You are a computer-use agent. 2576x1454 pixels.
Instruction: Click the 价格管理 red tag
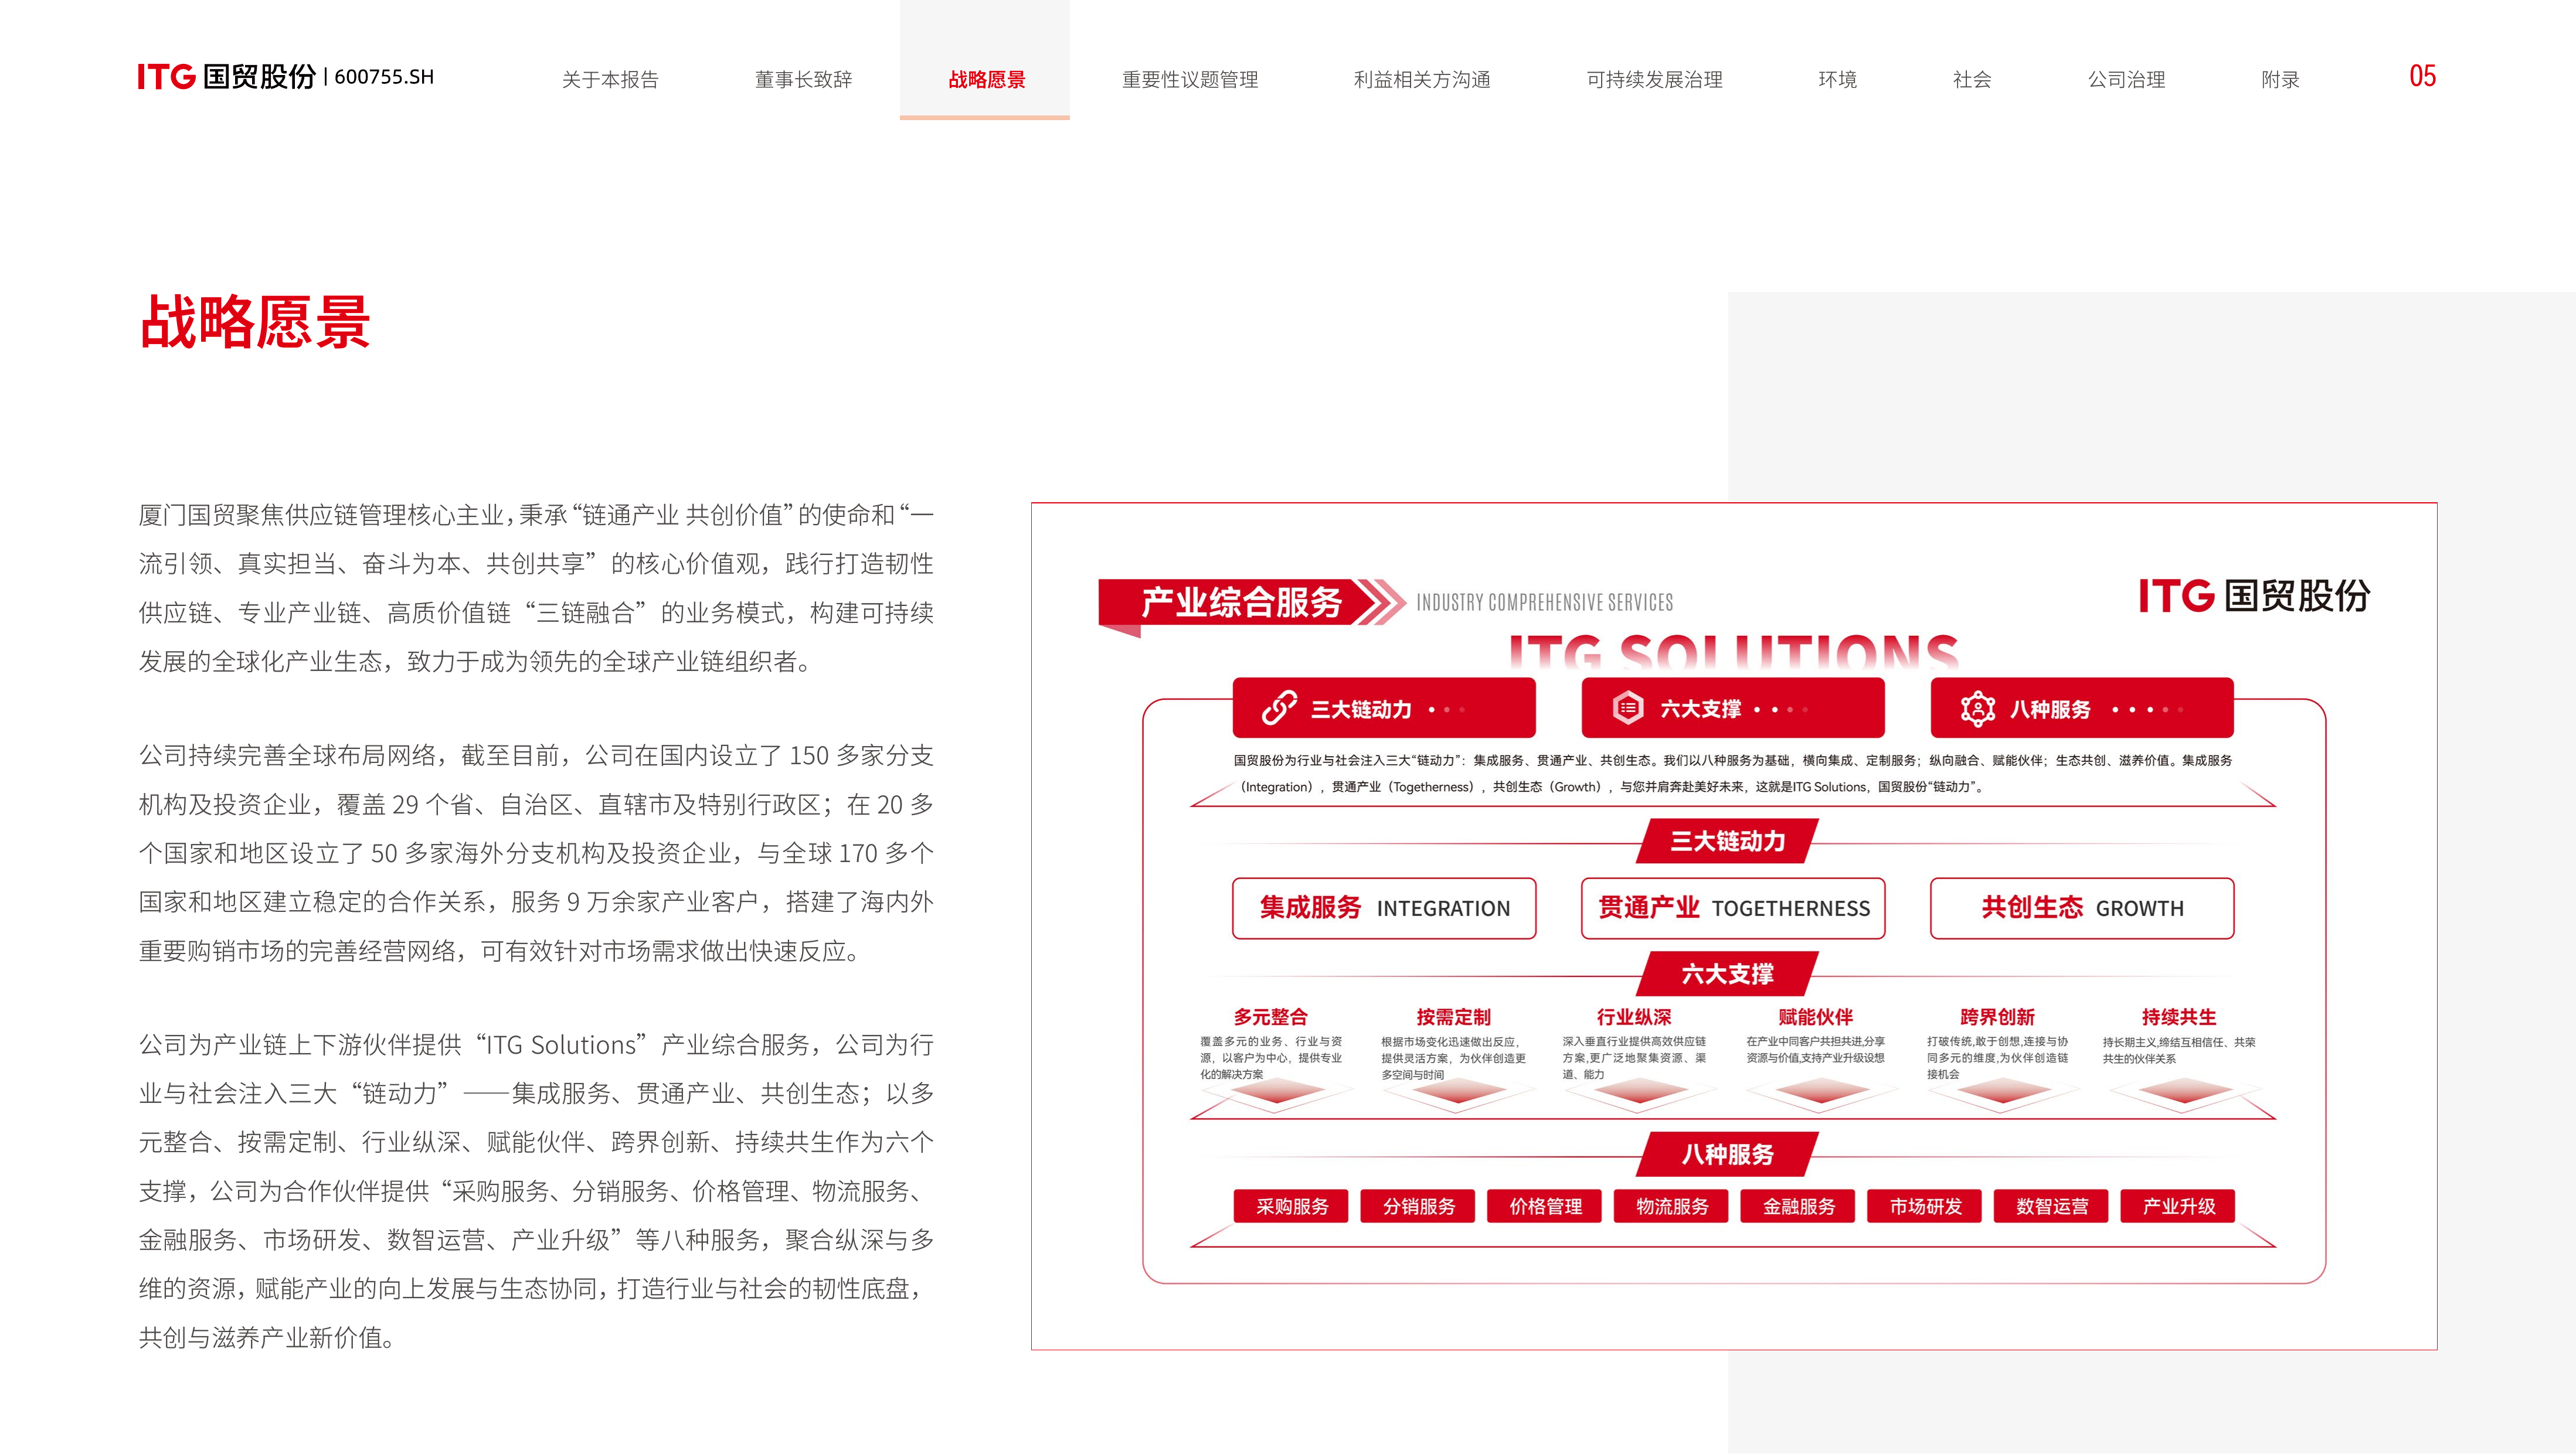click(x=1545, y=1206)
